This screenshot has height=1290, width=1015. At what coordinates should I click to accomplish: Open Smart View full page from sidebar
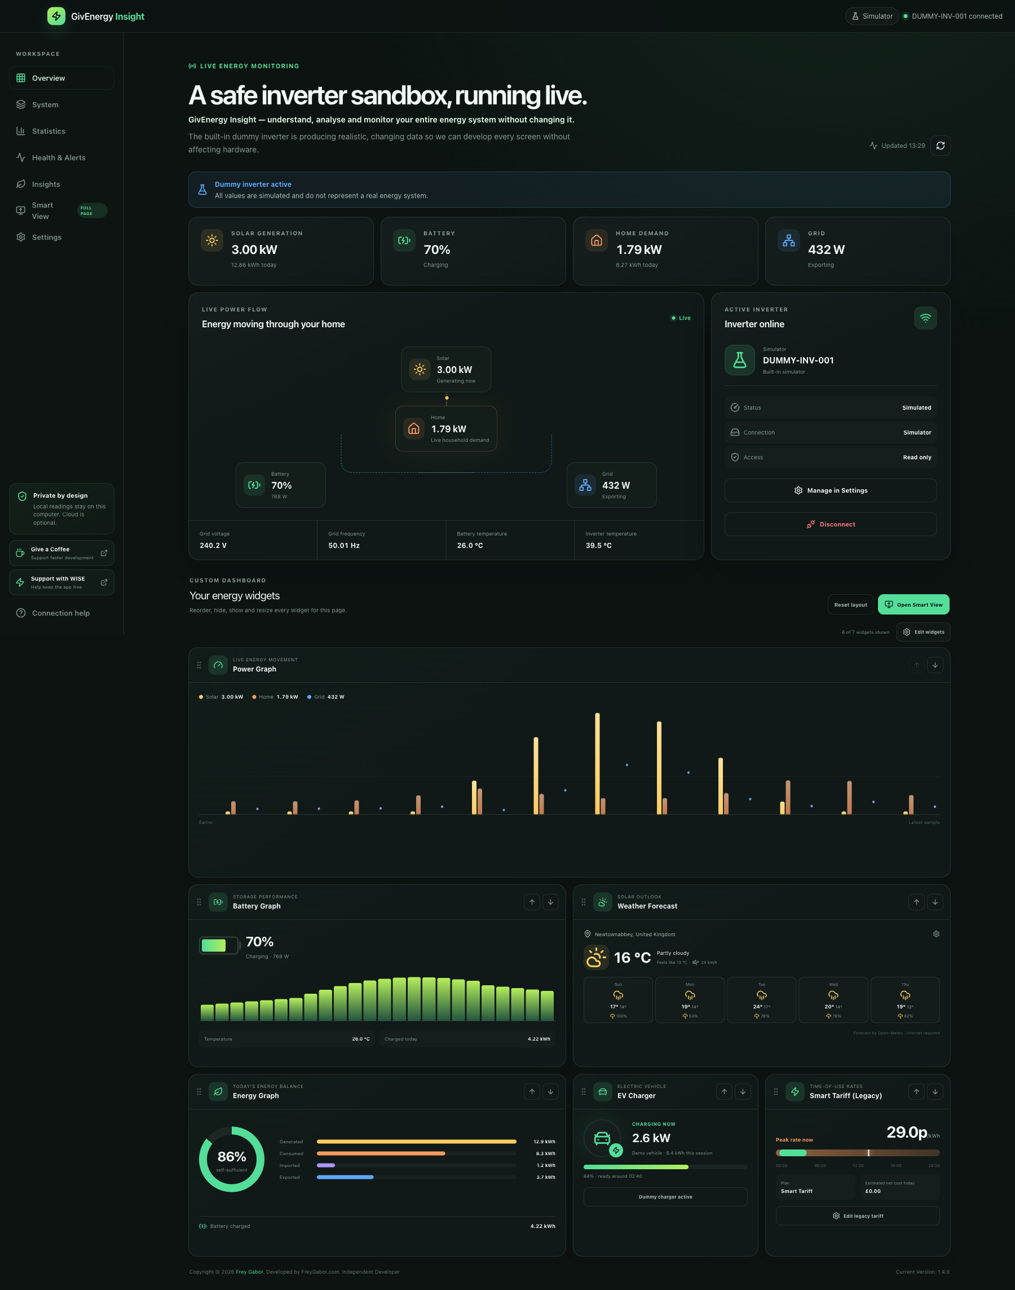pyautogui.click(x=62, y=210)
